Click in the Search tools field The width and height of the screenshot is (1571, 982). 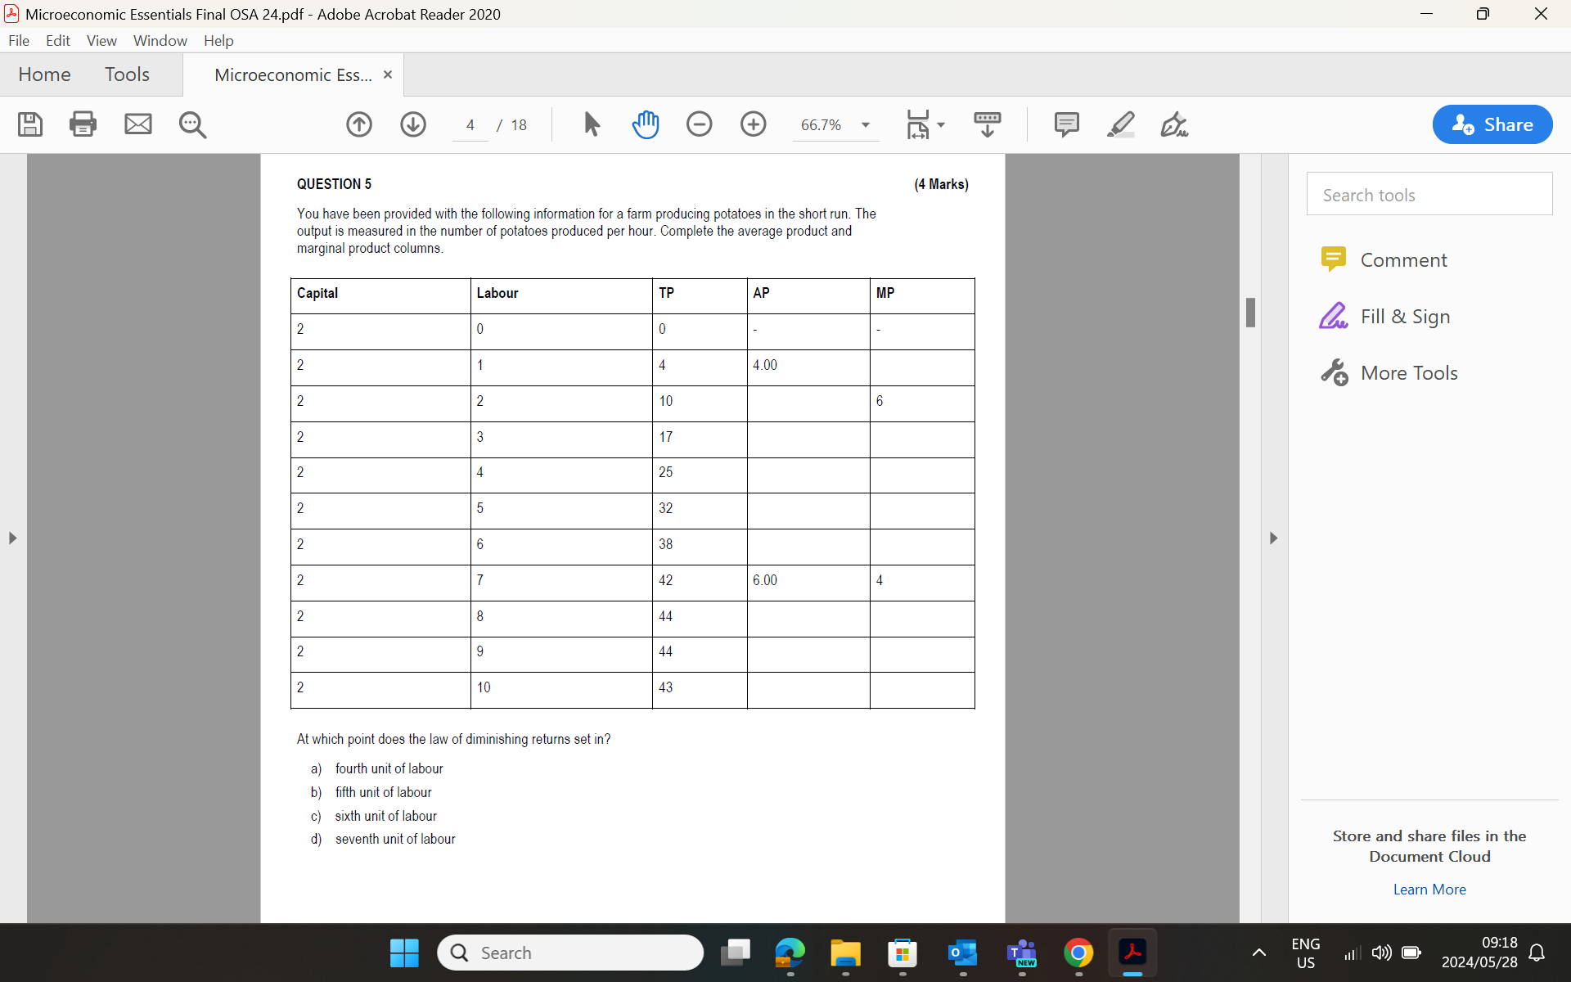coord(1429,195)
